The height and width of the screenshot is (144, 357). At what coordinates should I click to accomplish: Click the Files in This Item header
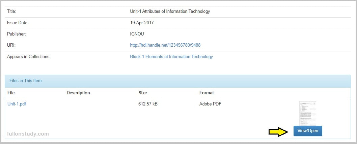26,81
